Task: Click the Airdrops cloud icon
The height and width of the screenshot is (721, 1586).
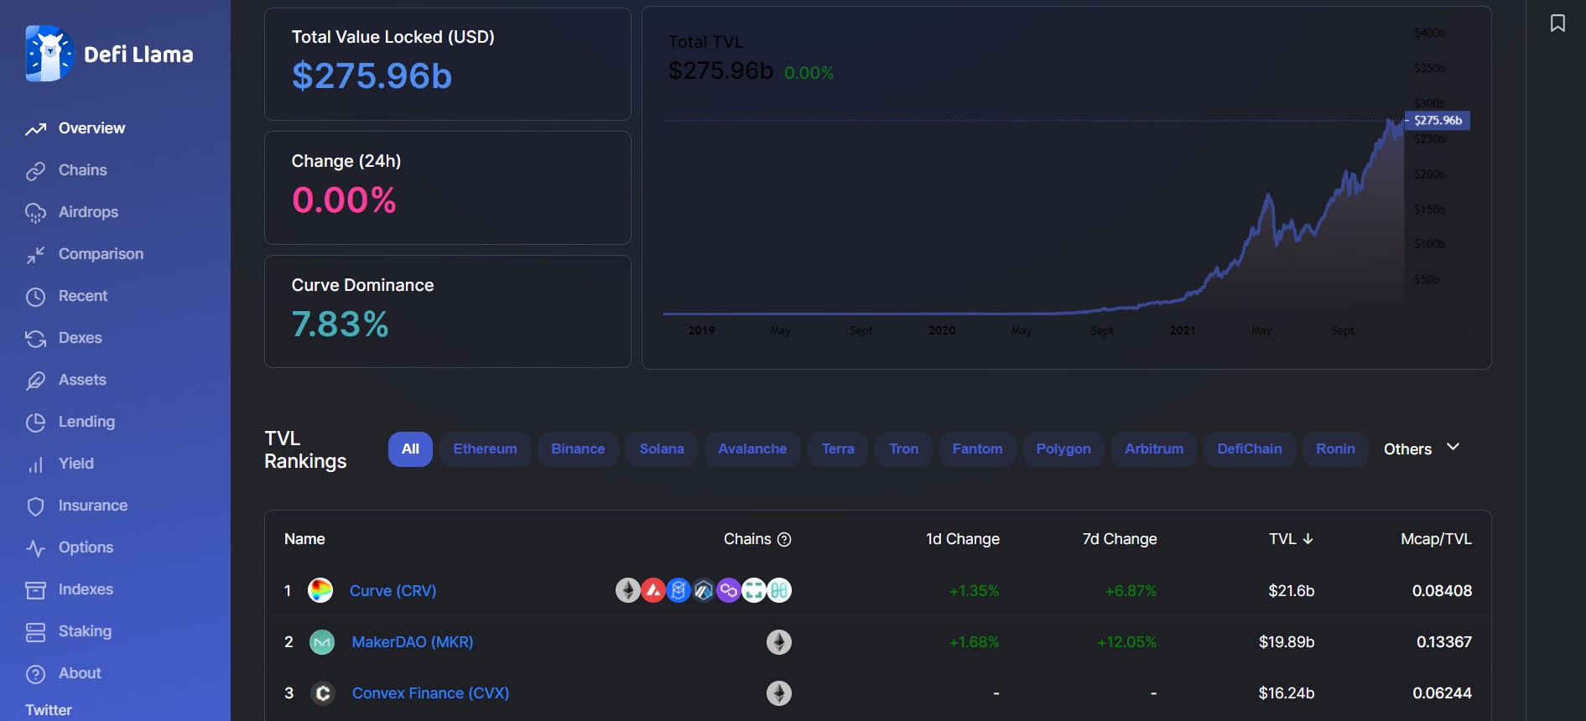Action: click(x=35, y=213)
